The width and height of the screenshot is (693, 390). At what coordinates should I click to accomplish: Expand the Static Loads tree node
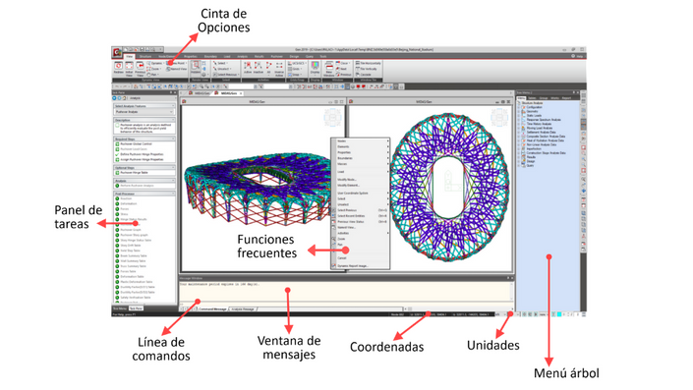click(518, 115)
